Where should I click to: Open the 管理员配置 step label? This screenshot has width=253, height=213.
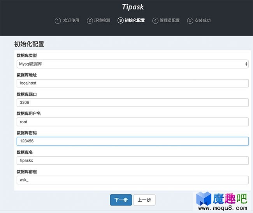(x=170, y=20)
